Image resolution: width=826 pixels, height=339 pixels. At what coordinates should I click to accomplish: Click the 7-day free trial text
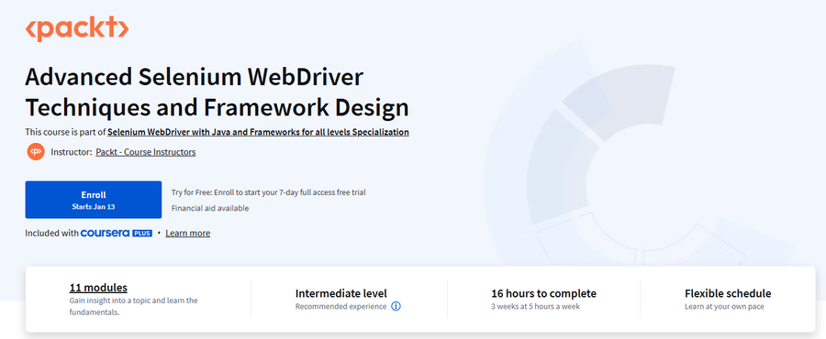click(269, 192)
